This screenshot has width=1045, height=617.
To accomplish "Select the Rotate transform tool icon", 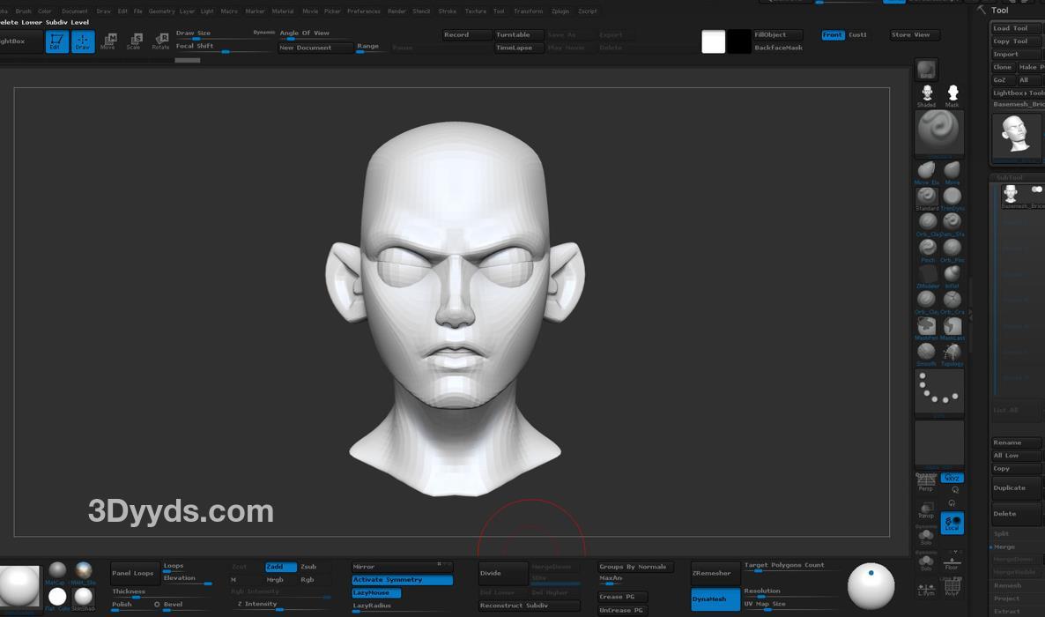I will pos(161,41).
